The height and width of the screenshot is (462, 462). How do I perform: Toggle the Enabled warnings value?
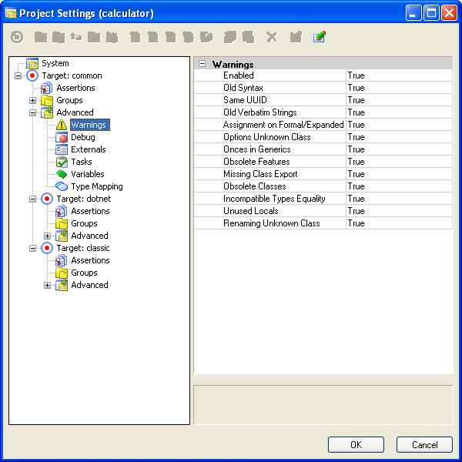coord(398,75)
